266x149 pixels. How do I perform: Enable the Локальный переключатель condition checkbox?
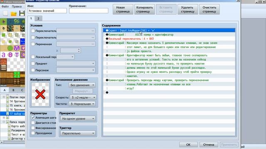click(33, 57)
